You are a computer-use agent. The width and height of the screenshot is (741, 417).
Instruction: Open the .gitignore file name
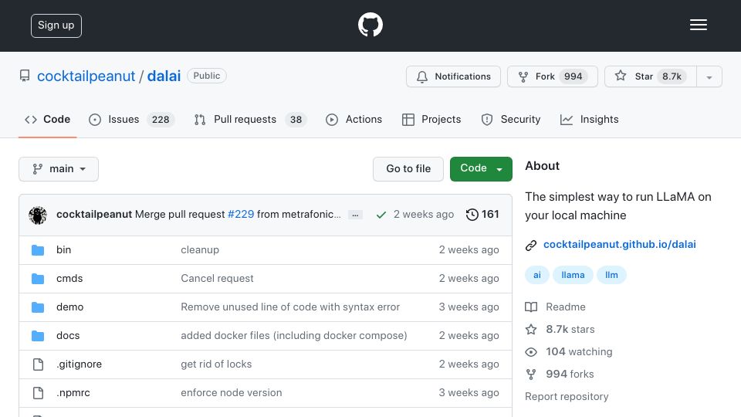coord(79,364)
